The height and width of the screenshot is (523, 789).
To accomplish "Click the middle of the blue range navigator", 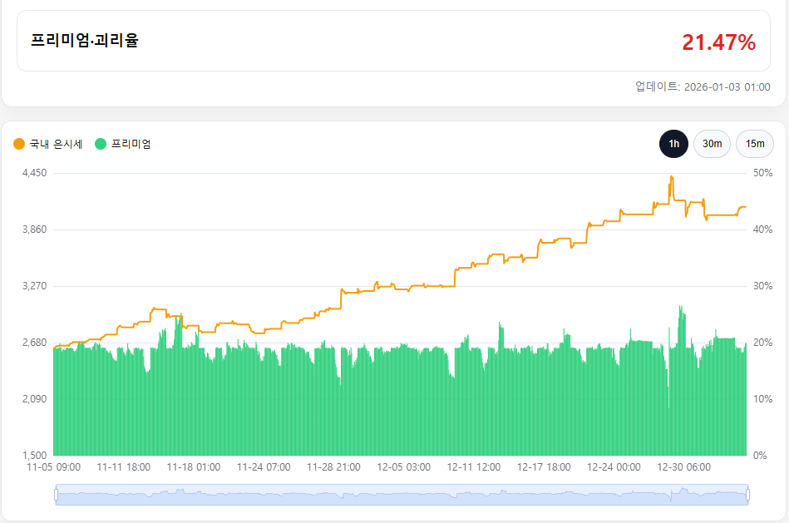I will [x=402, y=495].
